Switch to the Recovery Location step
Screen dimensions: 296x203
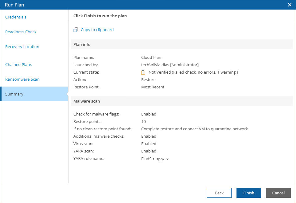coord(22,47)
